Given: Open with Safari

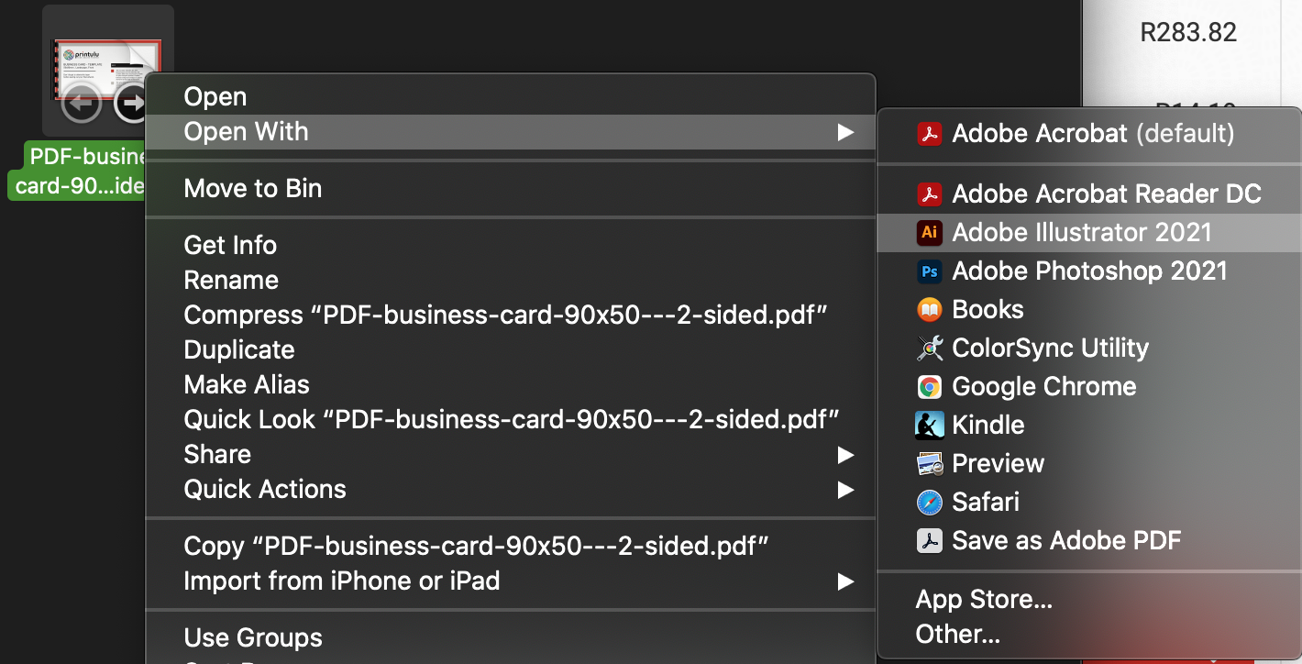Looking at the screenshot, I should [1089, 503].
